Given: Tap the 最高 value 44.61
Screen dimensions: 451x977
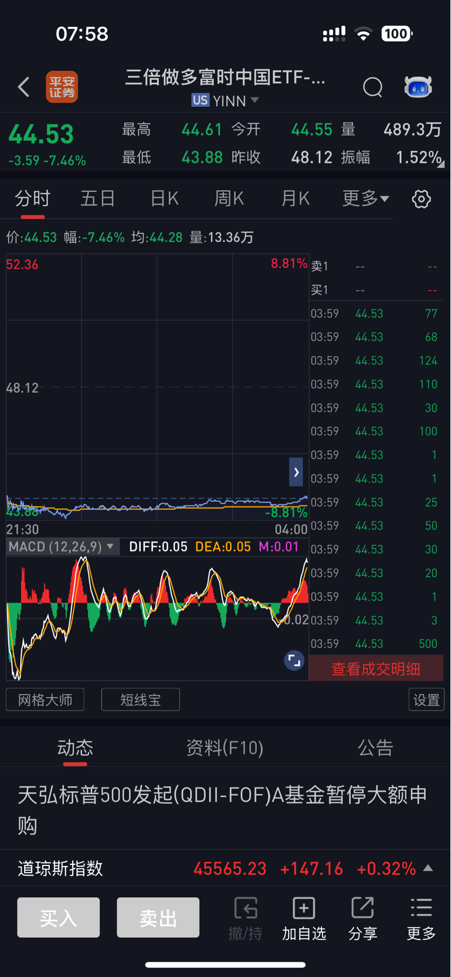Looking at the screenshot, I should click(x=202, y=129).
